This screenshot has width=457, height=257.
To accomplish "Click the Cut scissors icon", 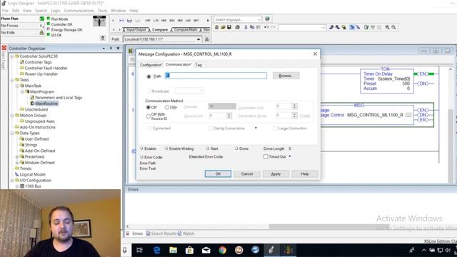I will (x=246, y=27).
